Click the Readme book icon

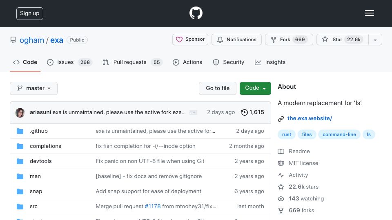(281, 152)
